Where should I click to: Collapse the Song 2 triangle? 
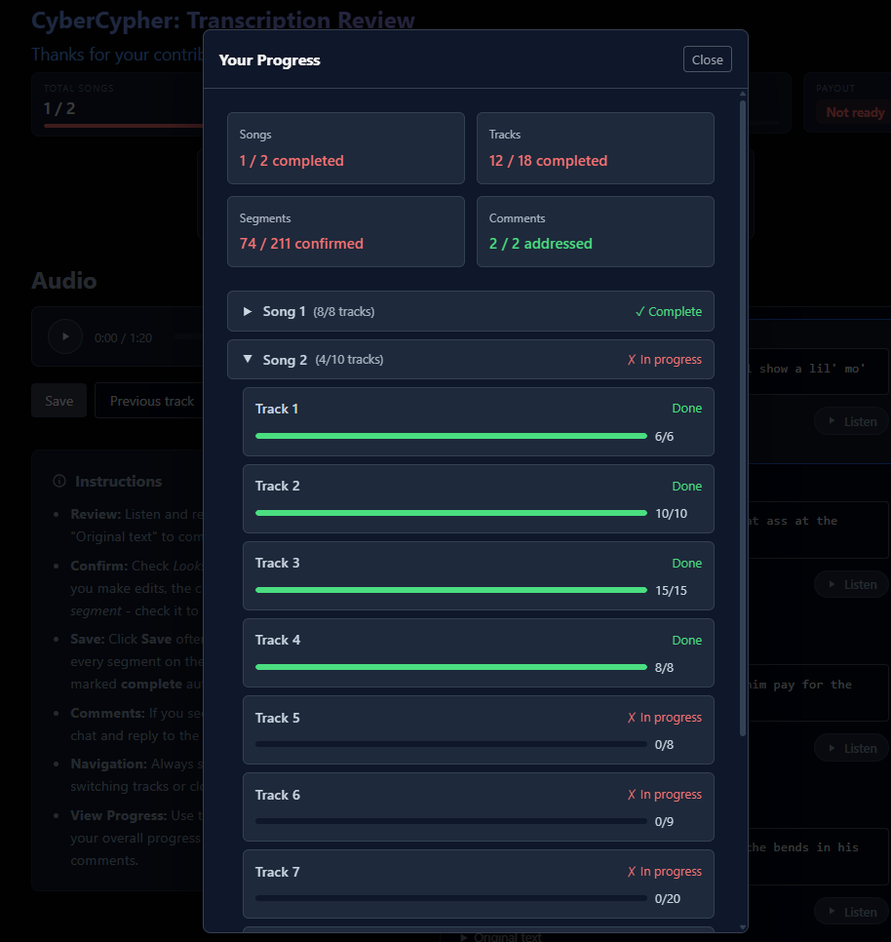(x=248, y=359)
